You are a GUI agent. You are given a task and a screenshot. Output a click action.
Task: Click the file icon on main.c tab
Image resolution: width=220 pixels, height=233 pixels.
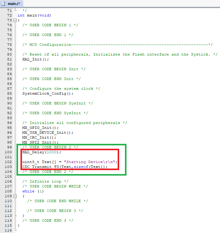pyautogui.click(x=4, y=3)
